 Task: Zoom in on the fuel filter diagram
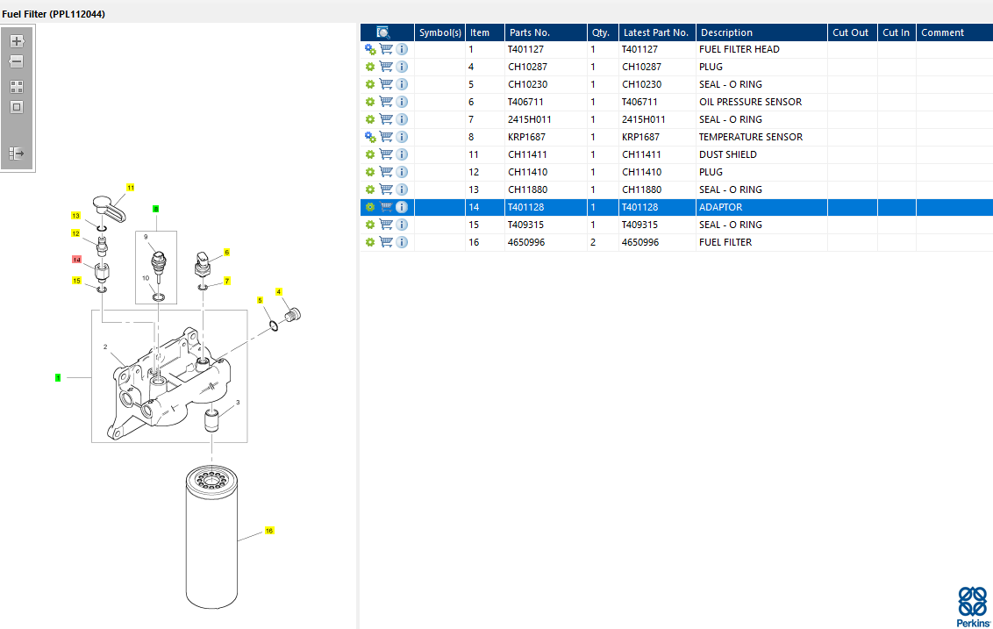17,41
